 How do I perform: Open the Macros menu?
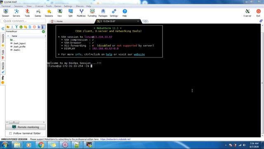click(80, 6)
